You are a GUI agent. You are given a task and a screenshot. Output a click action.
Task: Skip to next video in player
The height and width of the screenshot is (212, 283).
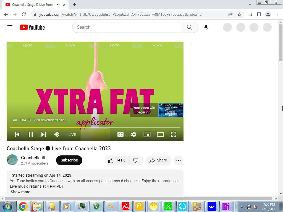click(43, 134)
